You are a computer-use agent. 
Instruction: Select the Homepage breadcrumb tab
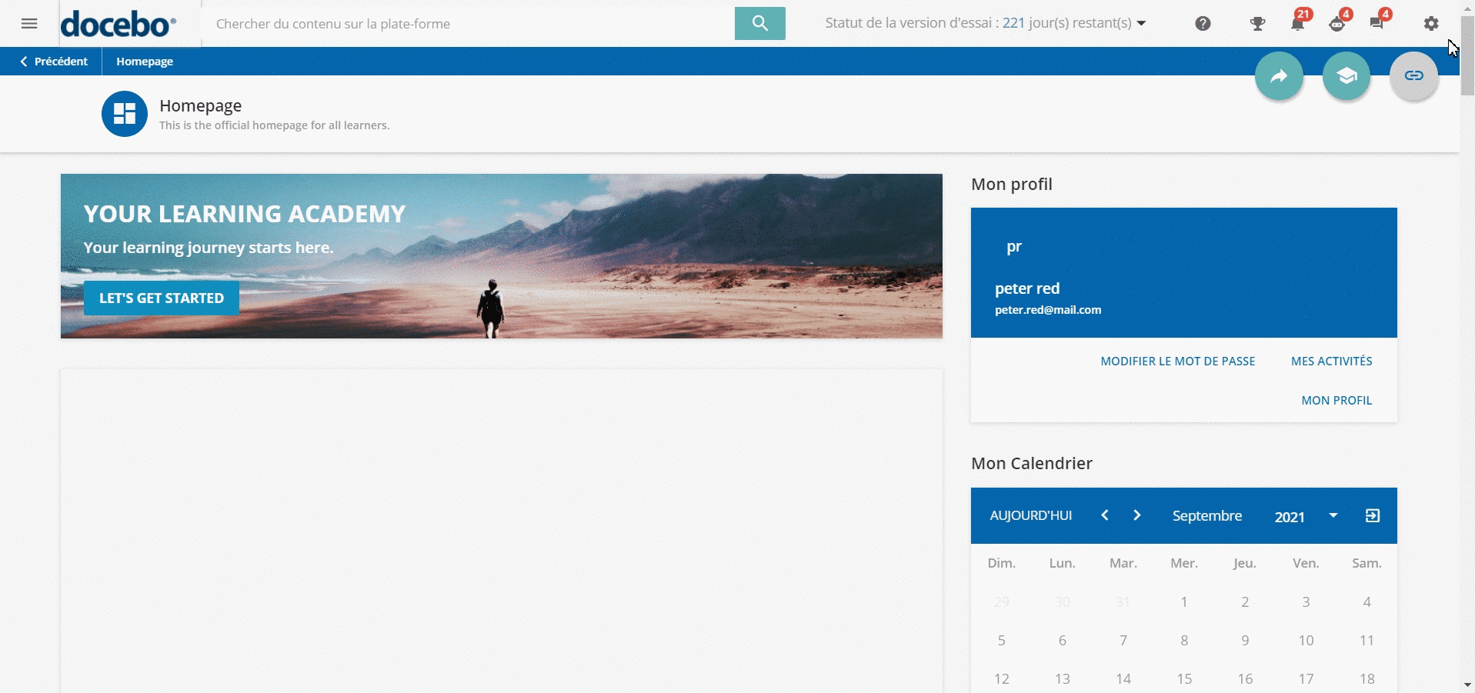coord(145,62)
